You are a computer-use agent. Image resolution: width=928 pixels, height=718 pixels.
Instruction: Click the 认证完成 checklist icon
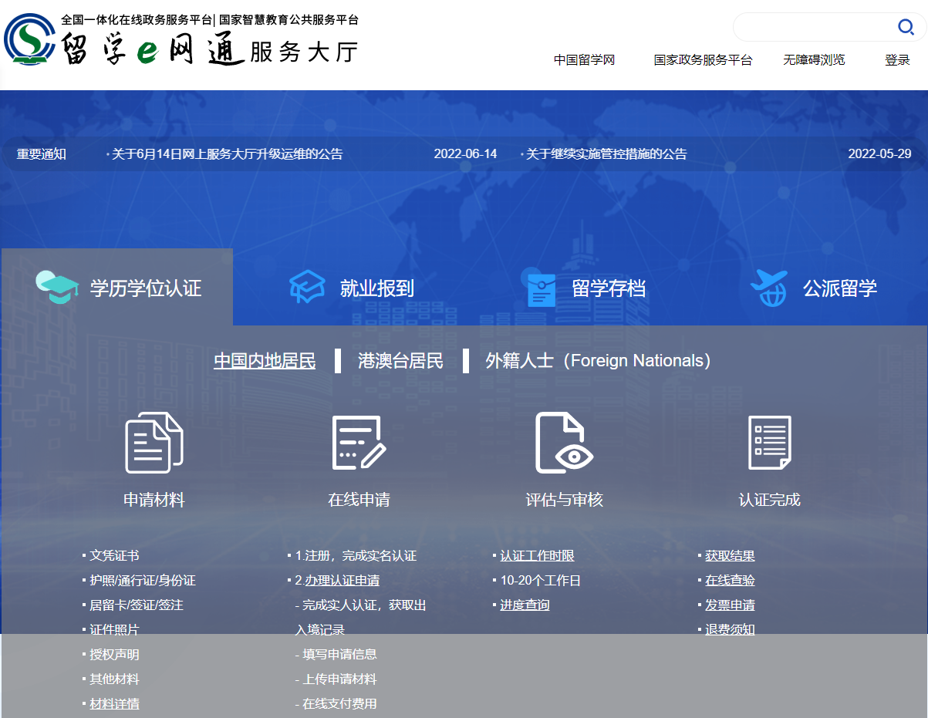click(768, 443)
